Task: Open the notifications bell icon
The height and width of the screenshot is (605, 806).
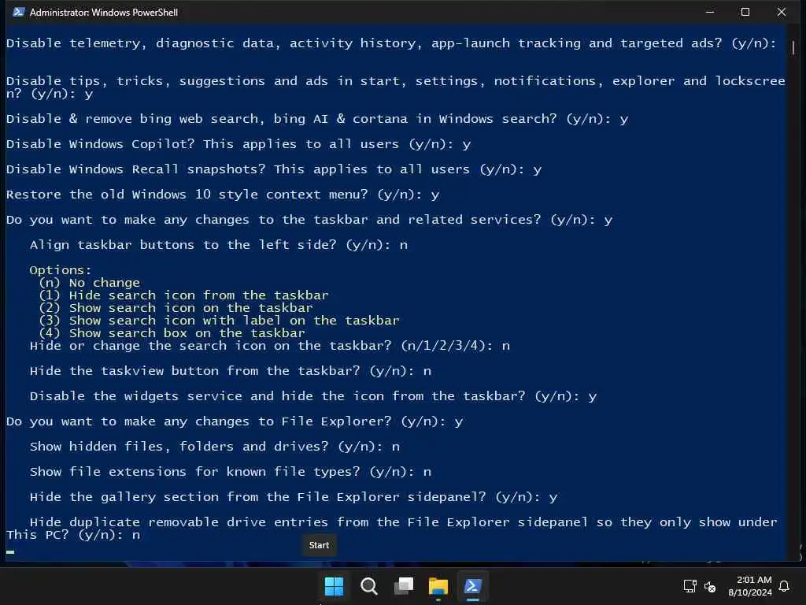Action: pos(784,586)
